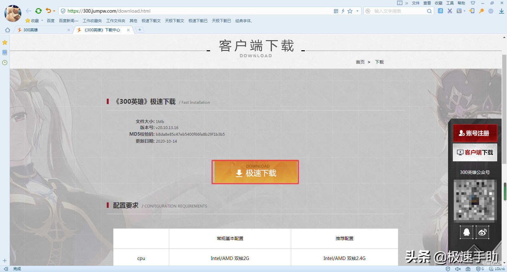Toggle the night mode moon icon
The image size is (507, 272).
point(459,11)
